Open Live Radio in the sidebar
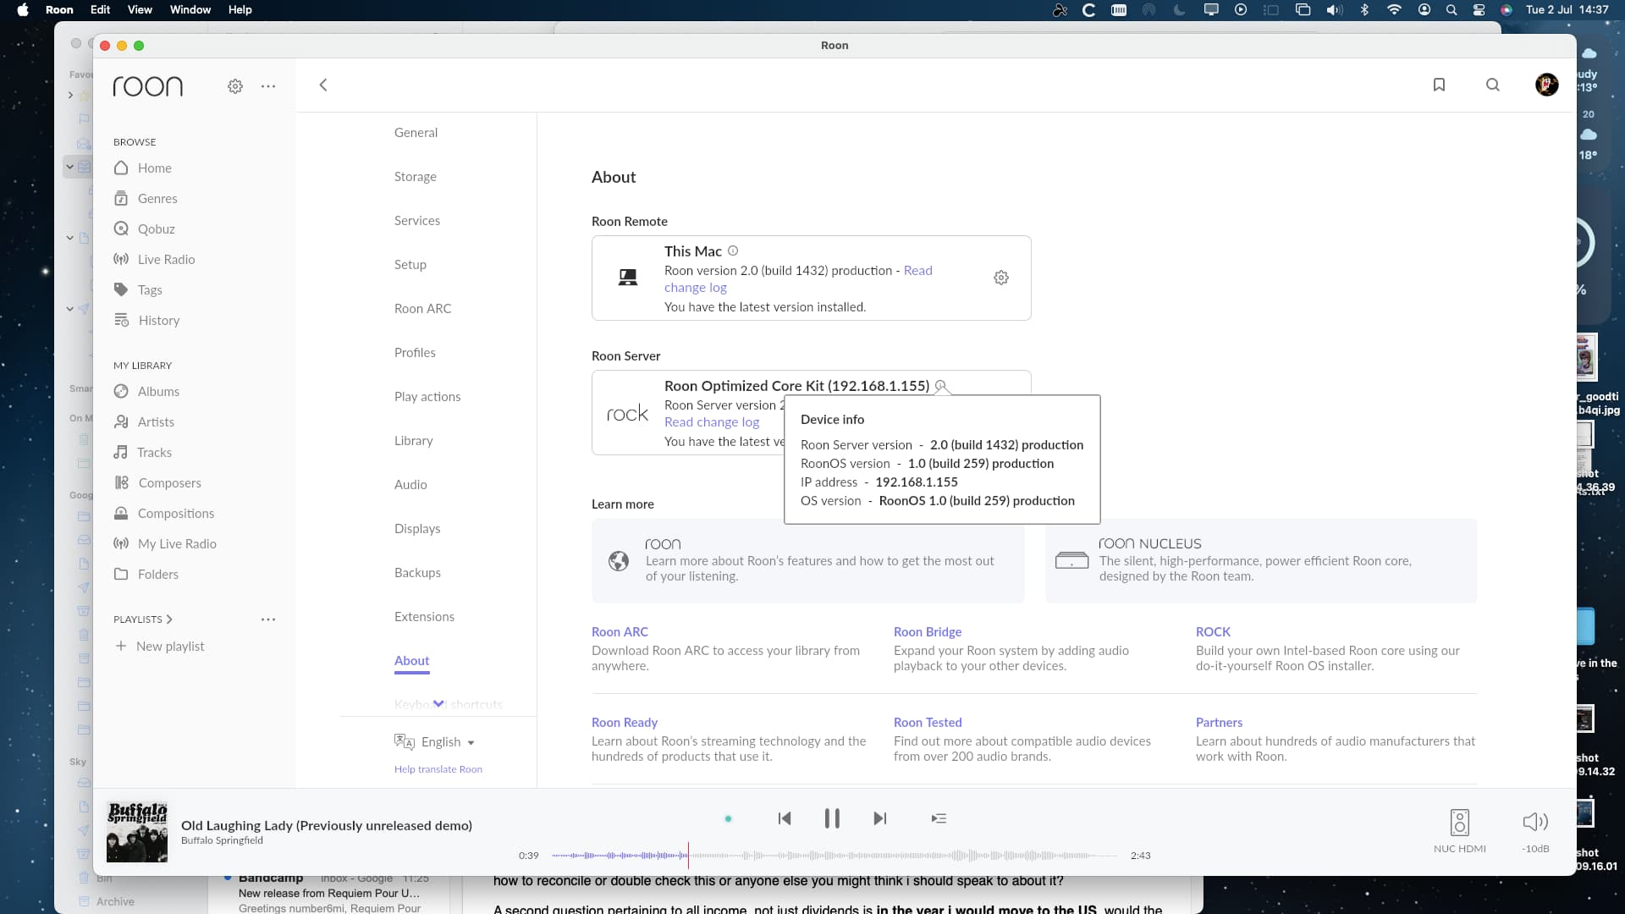The image size is (1625, 914). coord(154,259)
